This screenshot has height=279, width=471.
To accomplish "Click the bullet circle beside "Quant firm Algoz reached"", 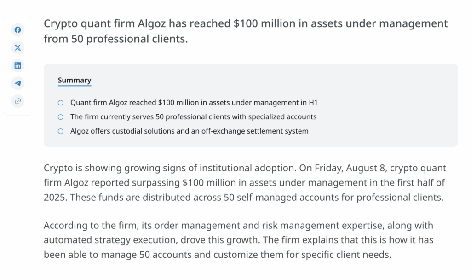I will click(61, 103).
